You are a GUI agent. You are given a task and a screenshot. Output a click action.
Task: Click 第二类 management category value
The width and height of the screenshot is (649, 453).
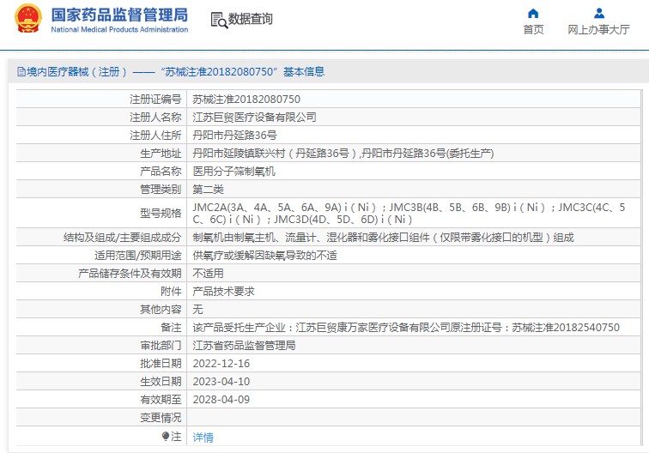coord(209,190)
